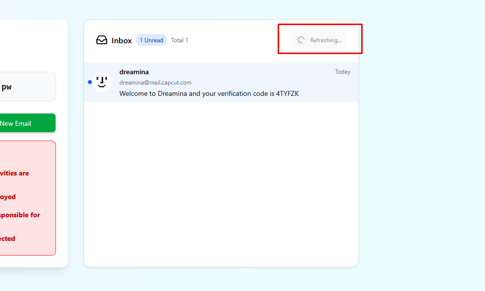Click the Inbox heading text
This screenshot has width=485, height=291.
pos(121,40)
